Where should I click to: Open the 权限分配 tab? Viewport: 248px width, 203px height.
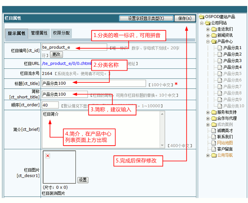[x=61, y=33]
